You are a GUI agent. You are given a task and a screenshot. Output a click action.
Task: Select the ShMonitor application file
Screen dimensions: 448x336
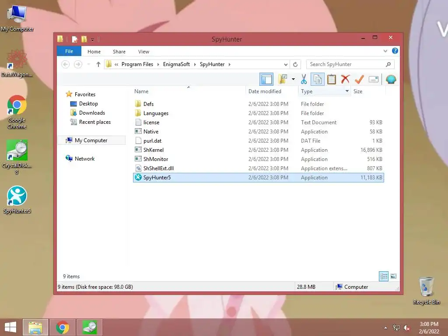tap(258, 159)
